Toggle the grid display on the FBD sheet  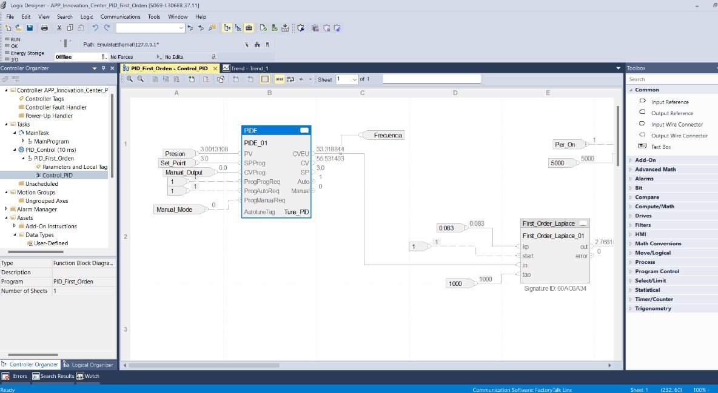tap(266, 79)
